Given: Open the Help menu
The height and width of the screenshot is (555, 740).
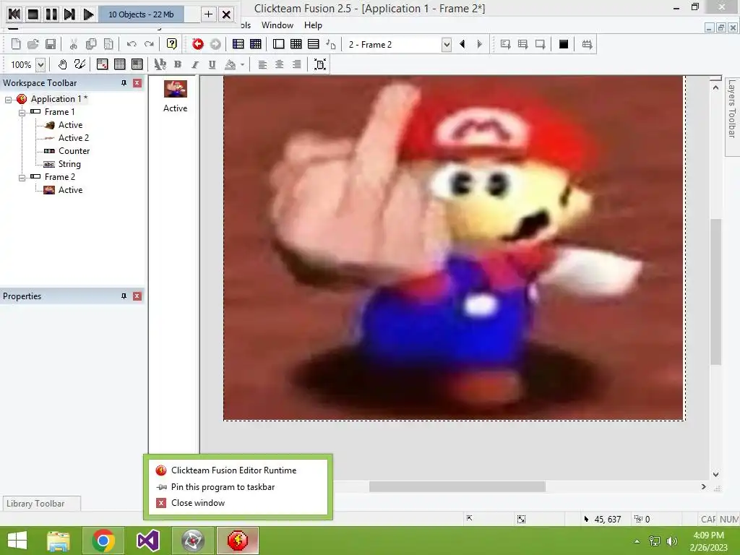Looking at the screenshot, I should pos(313,25).
